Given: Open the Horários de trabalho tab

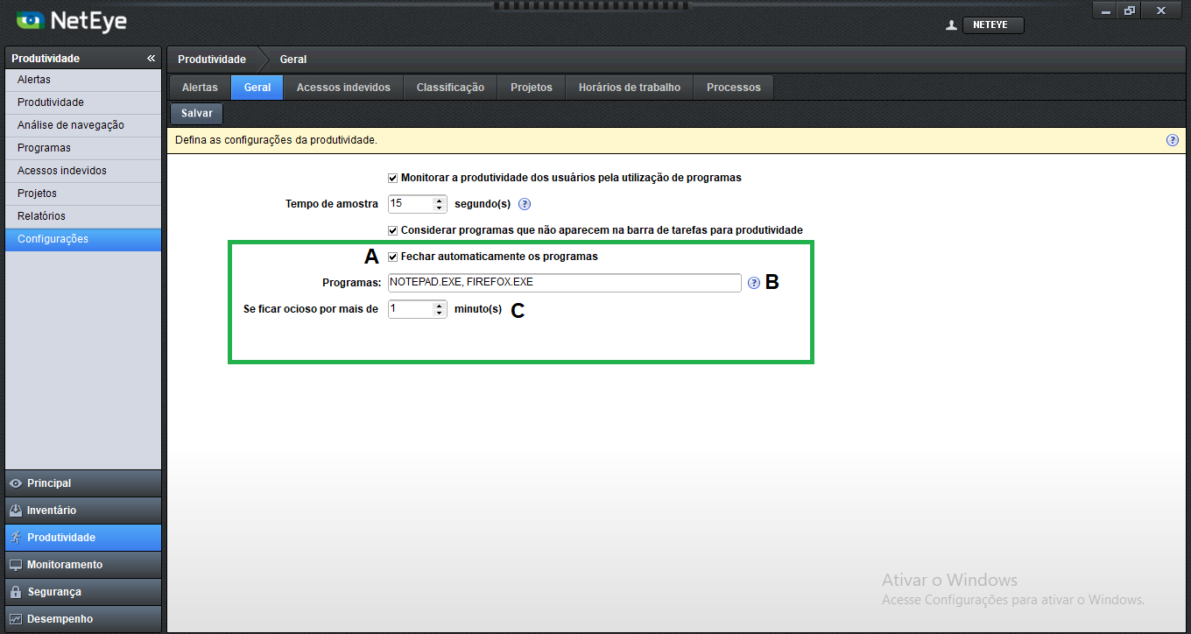Looking at the screenshot, I should [629, 88].
